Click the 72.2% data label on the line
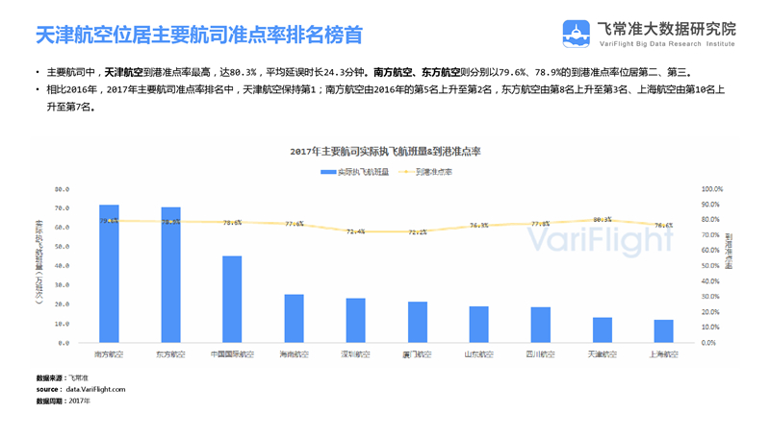Screen dimensions: 770x437 click(418, 232)
